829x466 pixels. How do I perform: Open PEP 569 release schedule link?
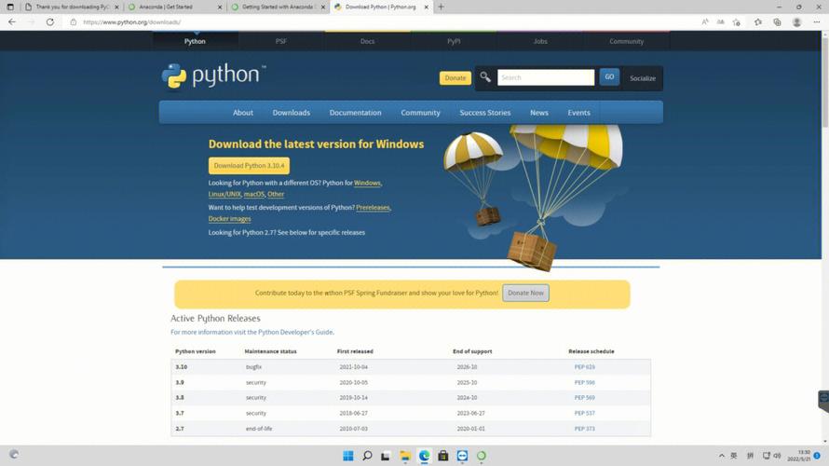click(584, 398)
